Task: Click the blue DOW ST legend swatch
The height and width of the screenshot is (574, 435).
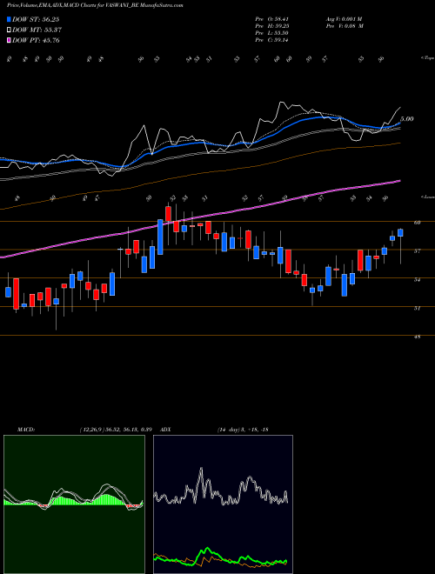Action: click(x=10, y=20)
